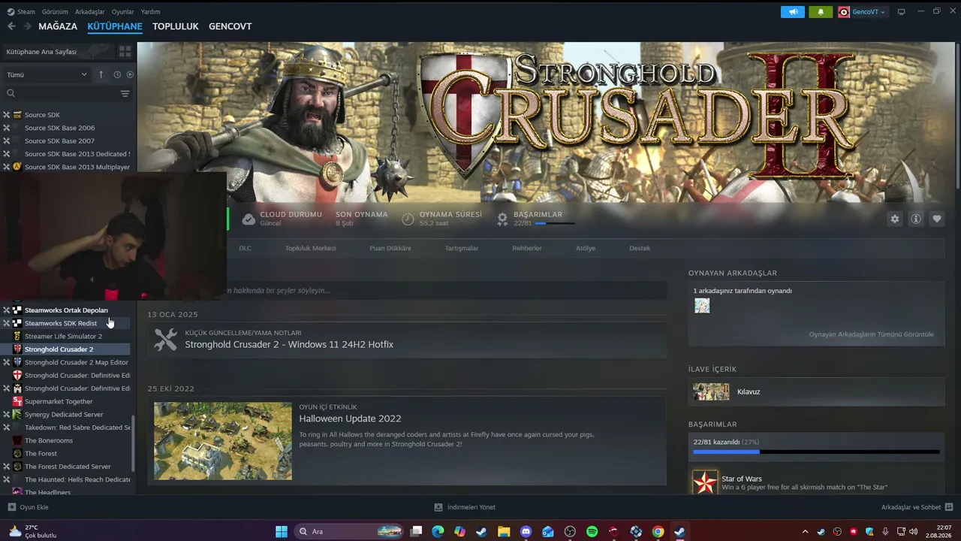Open Atölye game tab
The height and width of the screenshot is (541, 961).
coord(586,248)
